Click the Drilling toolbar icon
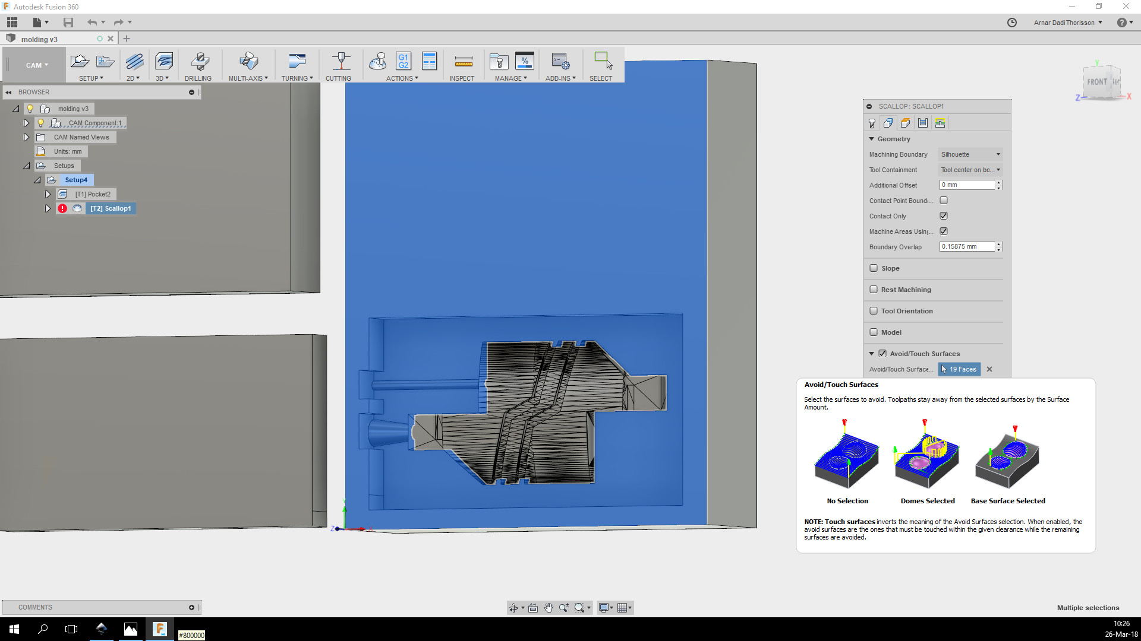 coord(198,62)
